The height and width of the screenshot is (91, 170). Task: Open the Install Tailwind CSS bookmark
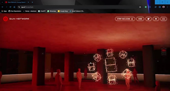click(77, 11)
